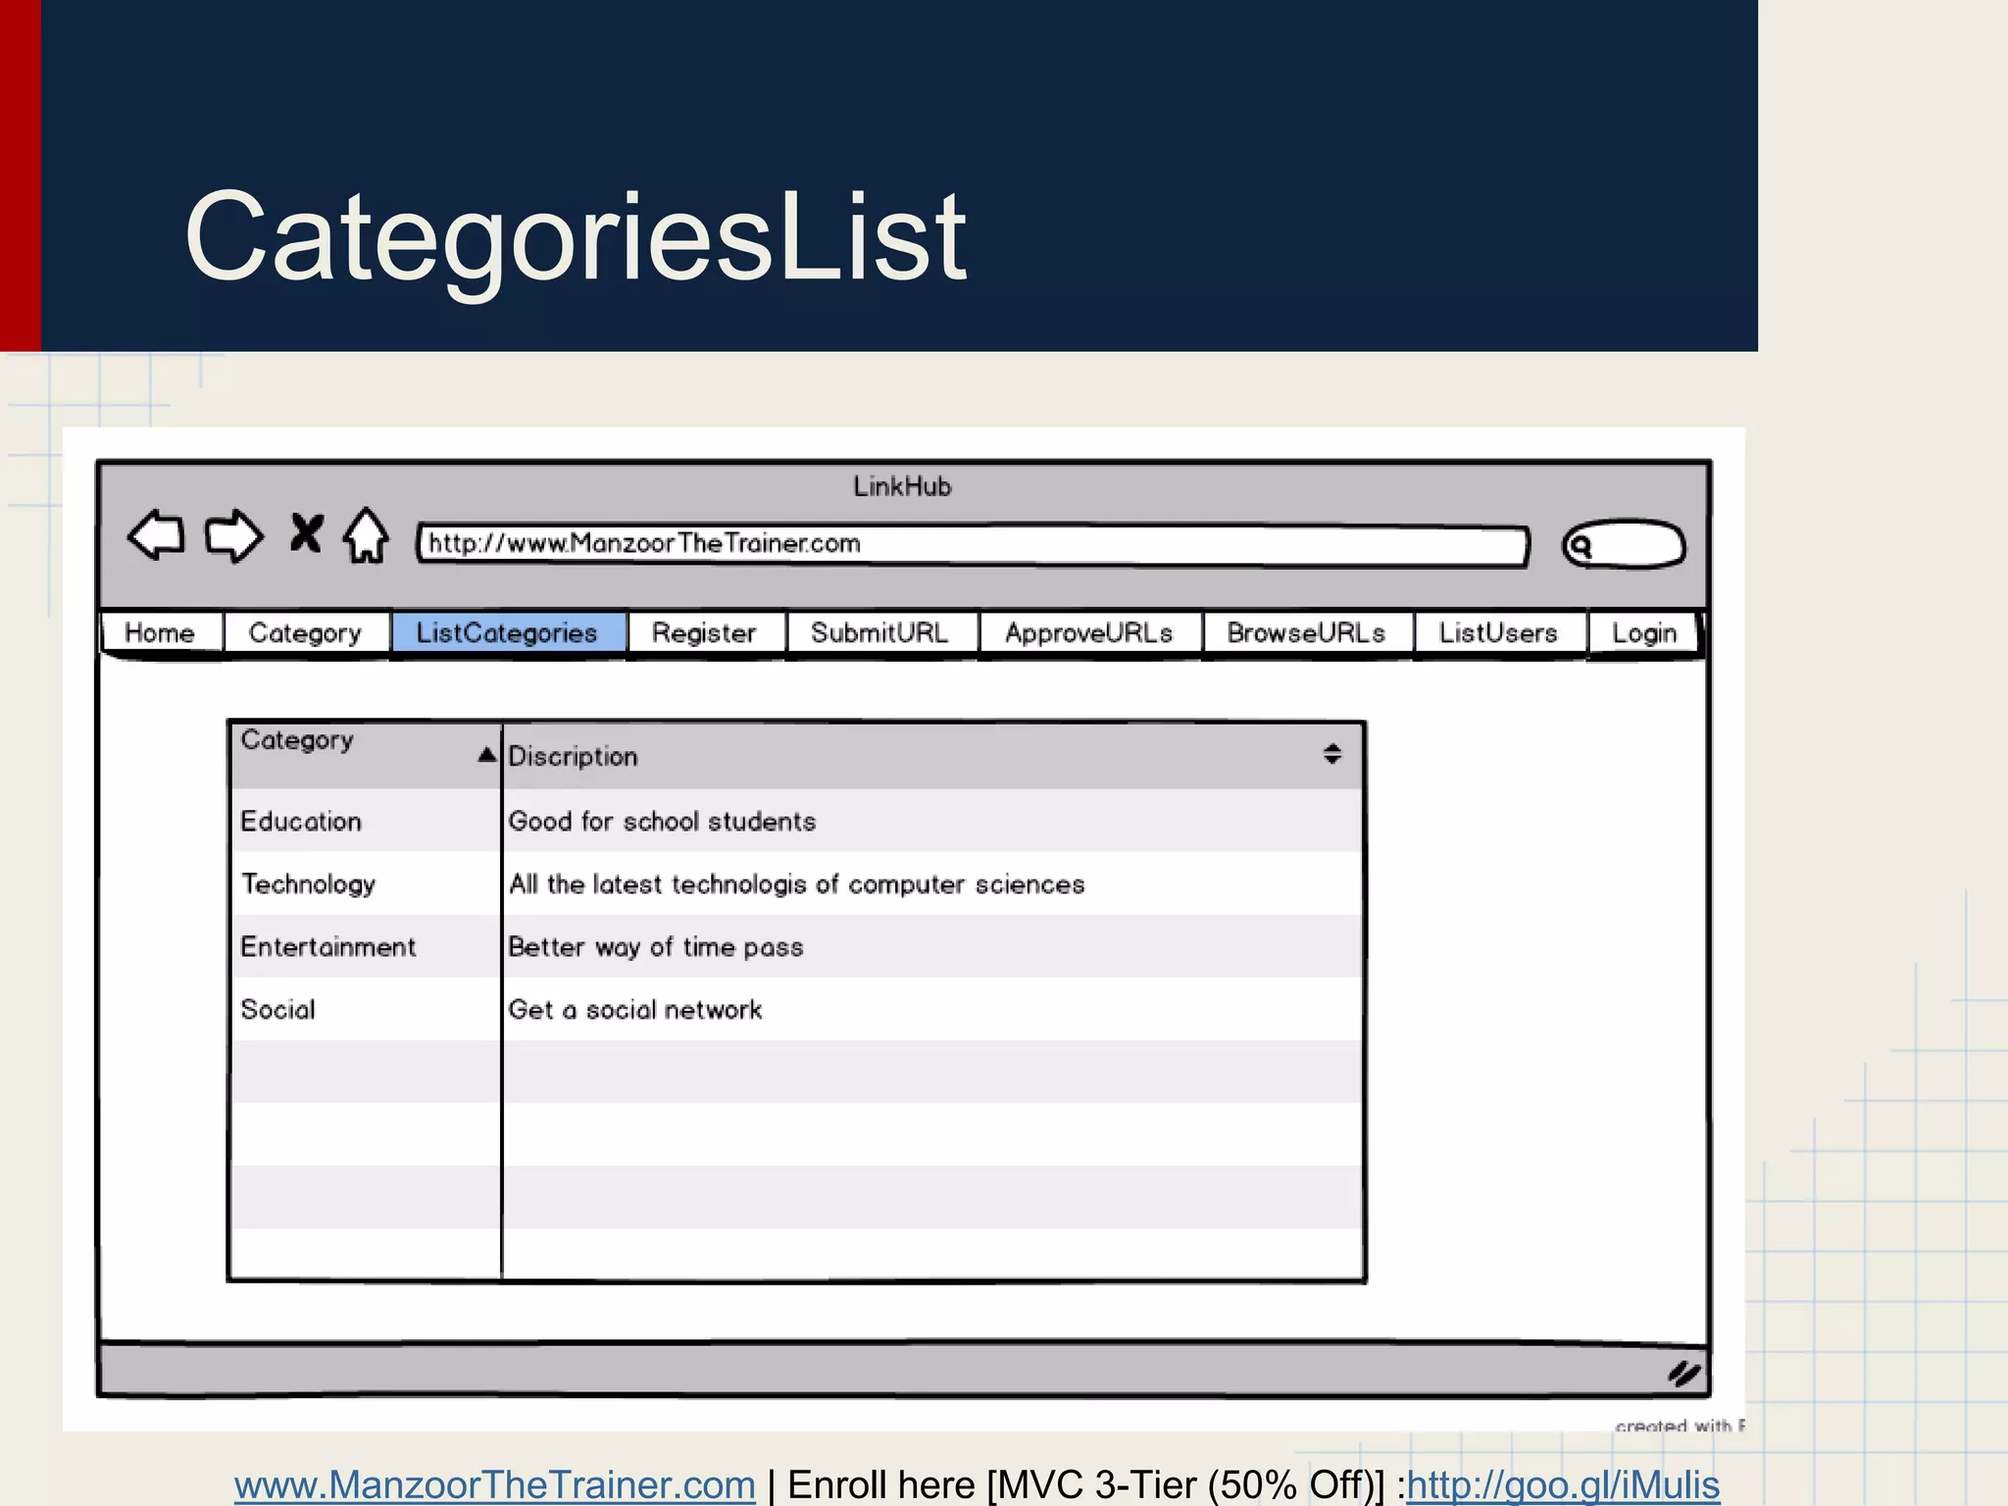Click the browser address bar field
This screenshot has height=1506, width=2008.
[x=971, y=544]
